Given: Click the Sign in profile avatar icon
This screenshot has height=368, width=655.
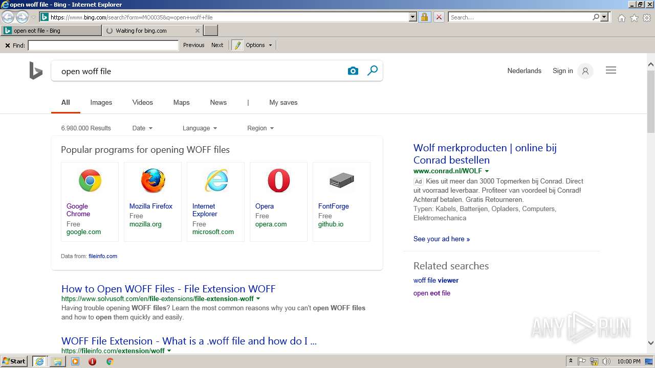Looking at the screenshot, I should tap(585, 71).
